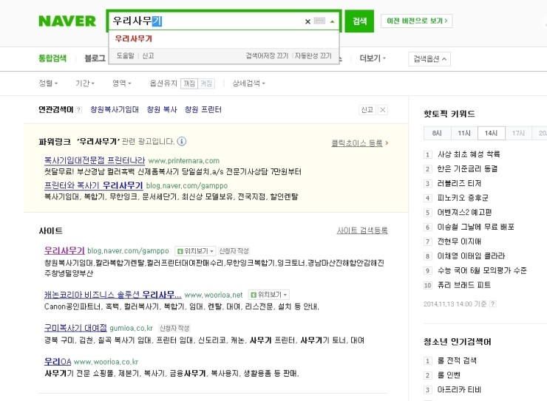Open the 영역 area dropdown
Image resolution: width=547 pixels, height=401 pixels.
coord(121,83)
